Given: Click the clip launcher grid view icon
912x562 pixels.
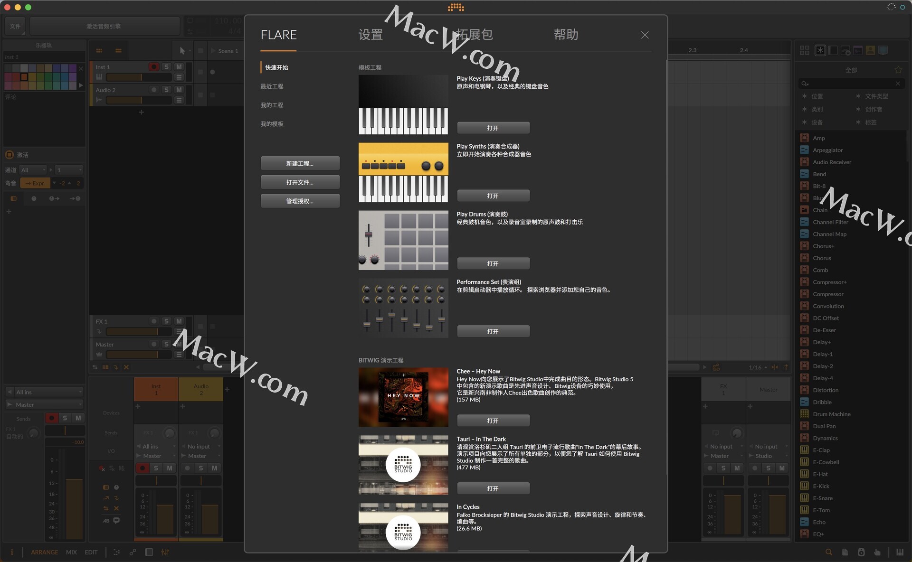Looking at the screenshot, I should (99, 51).
